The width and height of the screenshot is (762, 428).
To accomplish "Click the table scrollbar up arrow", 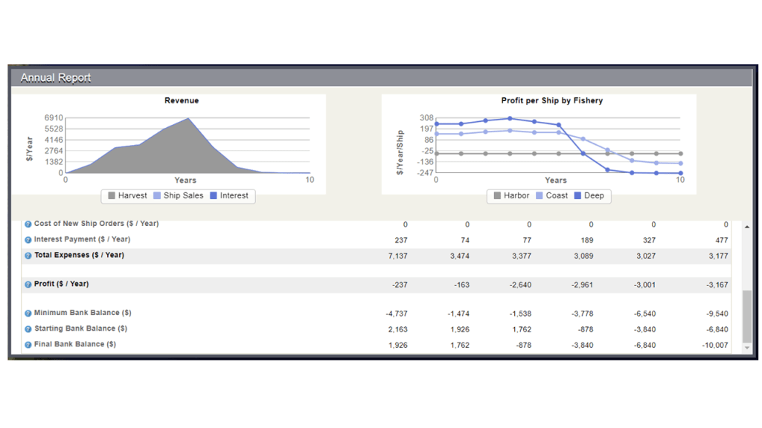I will 747,227.
